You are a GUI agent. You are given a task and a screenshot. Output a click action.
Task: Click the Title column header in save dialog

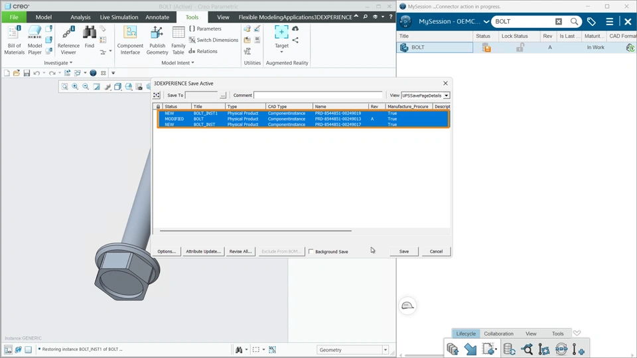pyautogui.click(x=208, y=106)
